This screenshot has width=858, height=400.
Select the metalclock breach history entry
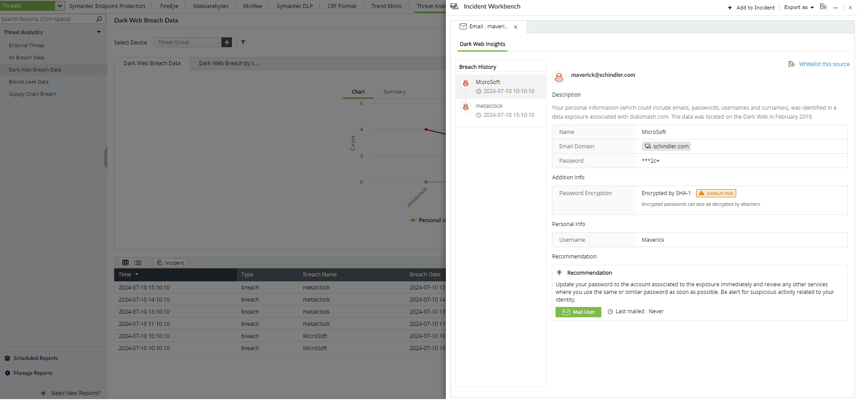click(x=501, y=111)
